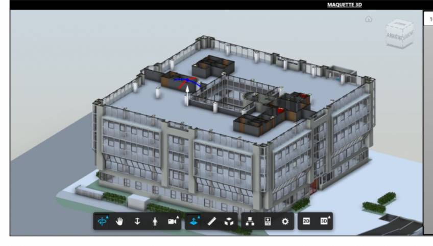Select the Measure ruler tool
The height and width of the screenshot is (246, 433).
pyautogui.click(x=212, y=221)
